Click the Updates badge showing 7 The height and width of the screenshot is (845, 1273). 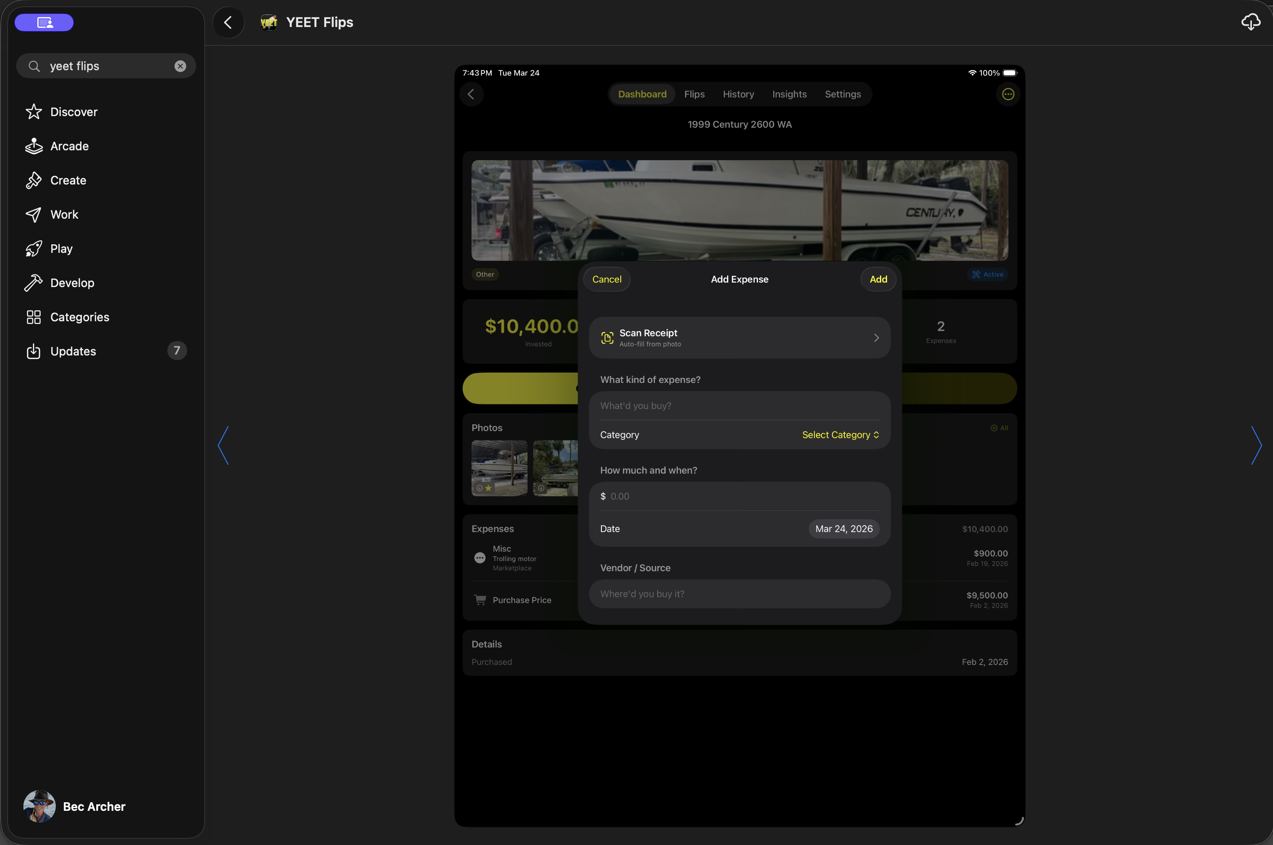pos(177,351)
